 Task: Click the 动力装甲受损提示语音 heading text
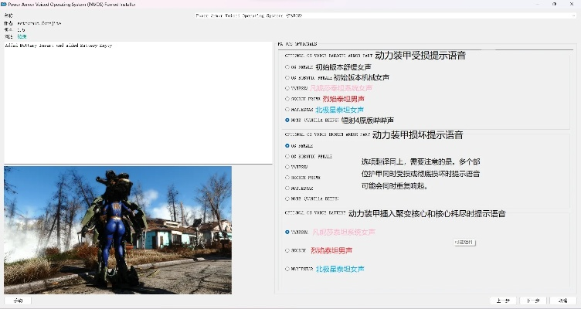[x=420, y=56]
